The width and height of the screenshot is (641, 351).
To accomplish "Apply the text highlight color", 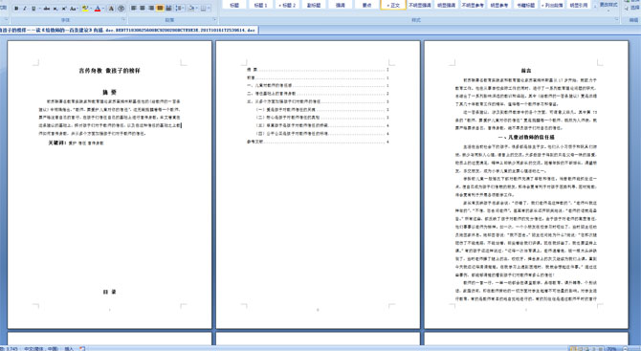I will (x=85, y=9).
